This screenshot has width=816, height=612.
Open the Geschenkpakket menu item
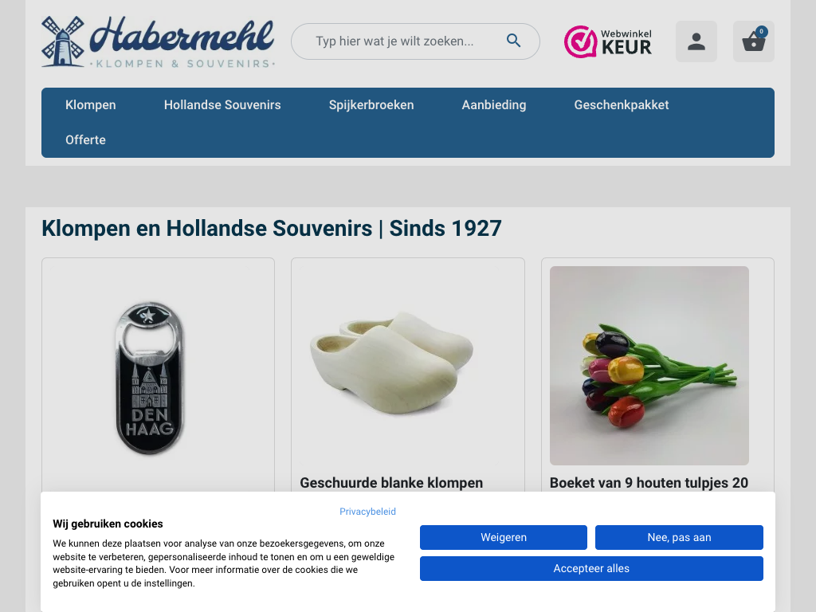[x=622, y=105]
